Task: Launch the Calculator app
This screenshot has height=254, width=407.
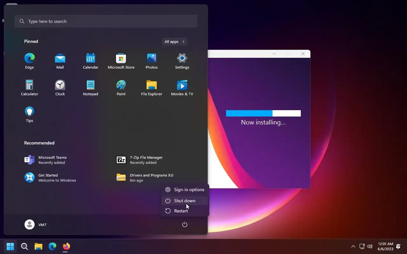Action: click(x=30, y=88)
